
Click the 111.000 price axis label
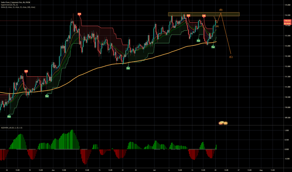coord(288,87)
